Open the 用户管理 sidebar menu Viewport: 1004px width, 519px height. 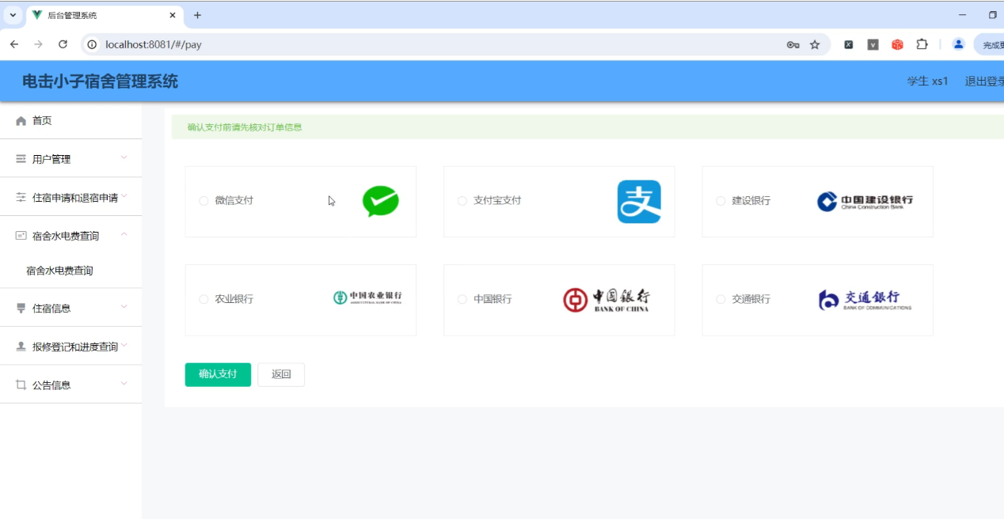(x=70, y=159)
